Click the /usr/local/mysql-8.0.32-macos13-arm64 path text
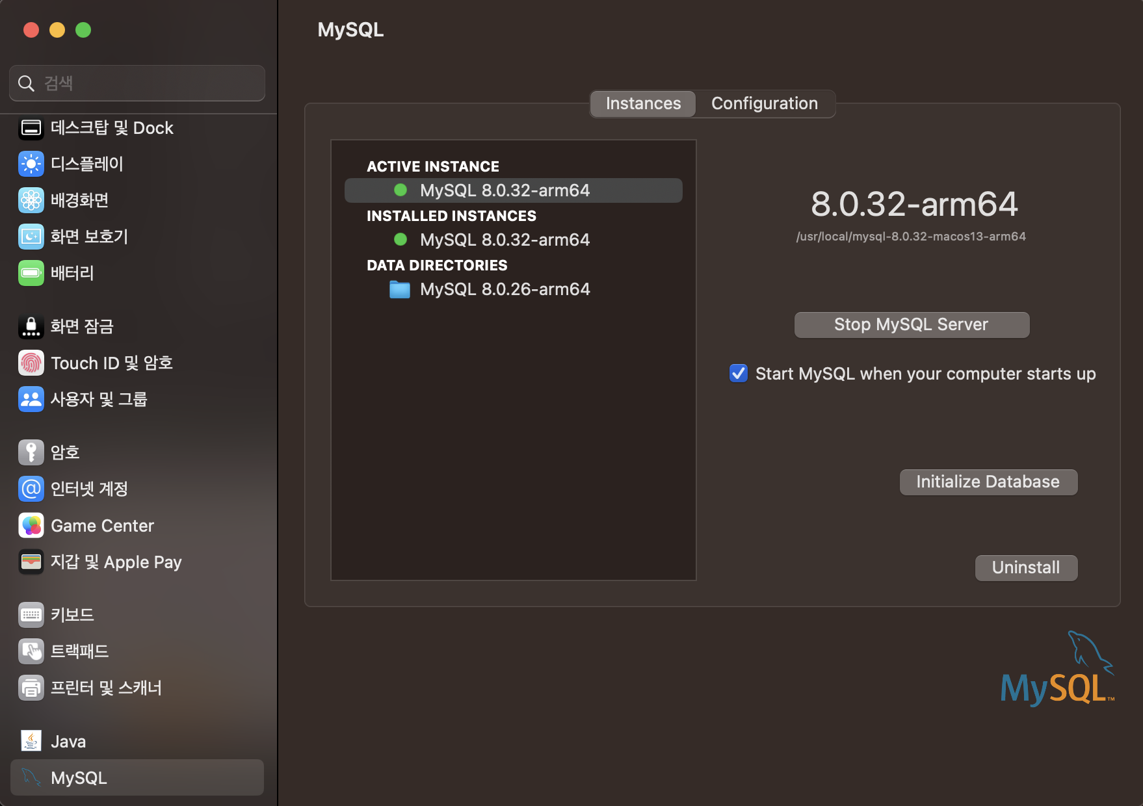Image resolution: width=1143 pixels, height=806 pixels. [911, 237]
